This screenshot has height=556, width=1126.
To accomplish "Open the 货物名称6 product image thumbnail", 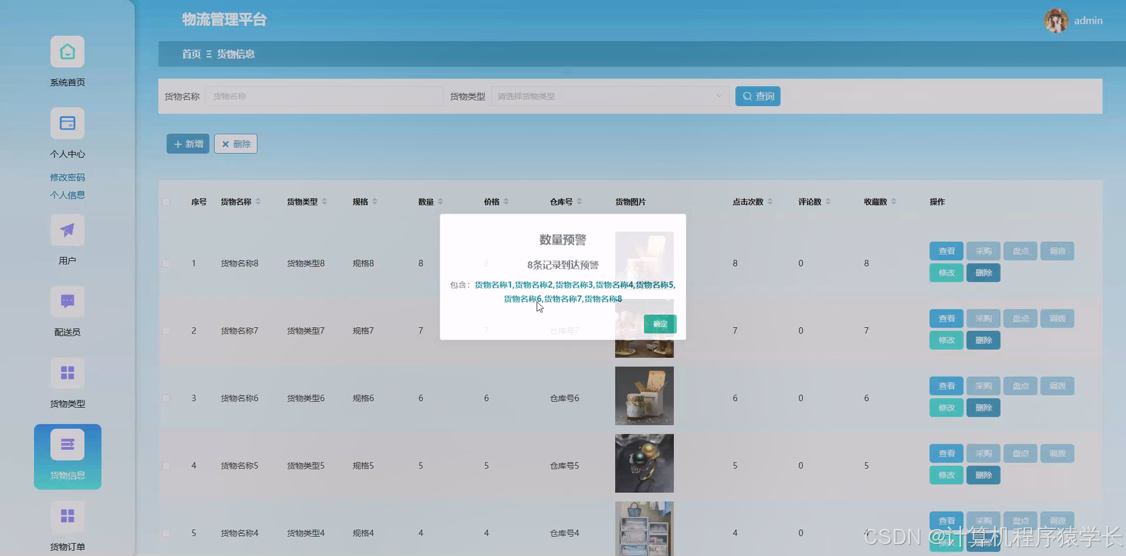I will (645, 396).
